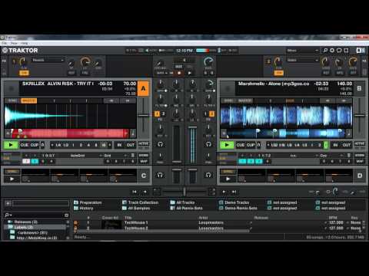
Task: Open Deck A cue type dropdown showing Grid
Action: [114, 156]
